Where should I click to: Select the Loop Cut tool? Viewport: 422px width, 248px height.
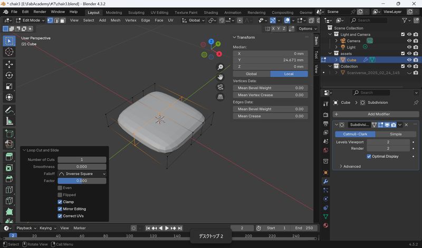[x=9, y=190]
